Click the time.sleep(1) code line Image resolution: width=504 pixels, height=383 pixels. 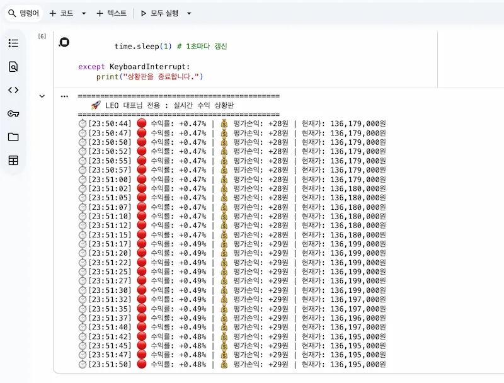click(x=171, y=46)
